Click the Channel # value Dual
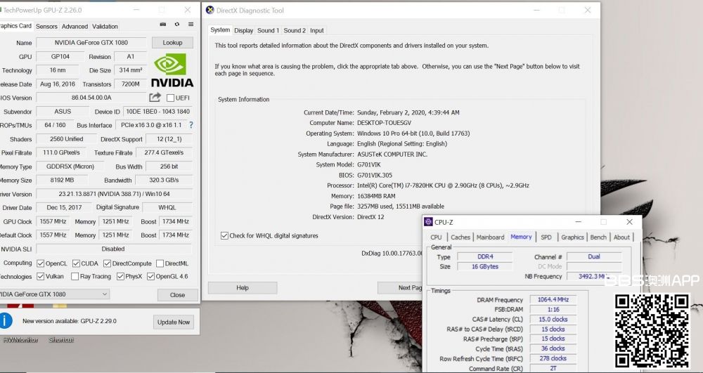Viewport: 703px width, 373px height. coord(594,256)
